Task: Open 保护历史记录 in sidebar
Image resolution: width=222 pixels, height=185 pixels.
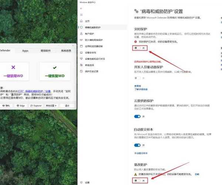Action: point(92,71)
